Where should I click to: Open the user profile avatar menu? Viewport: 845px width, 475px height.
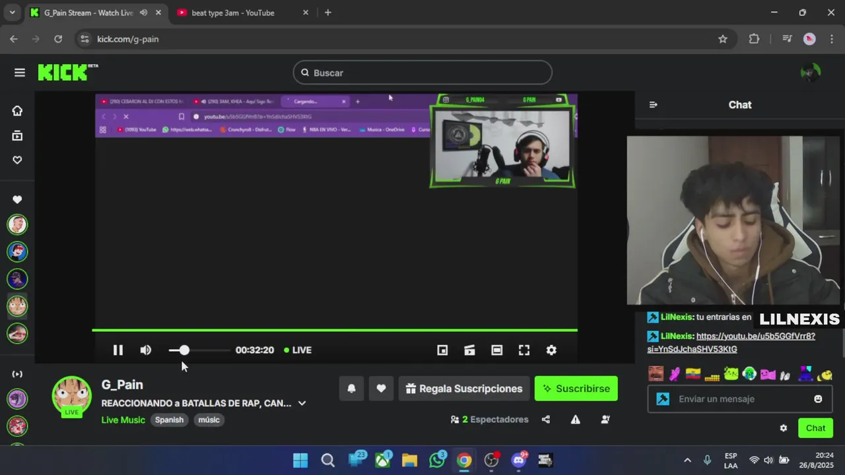810,73
